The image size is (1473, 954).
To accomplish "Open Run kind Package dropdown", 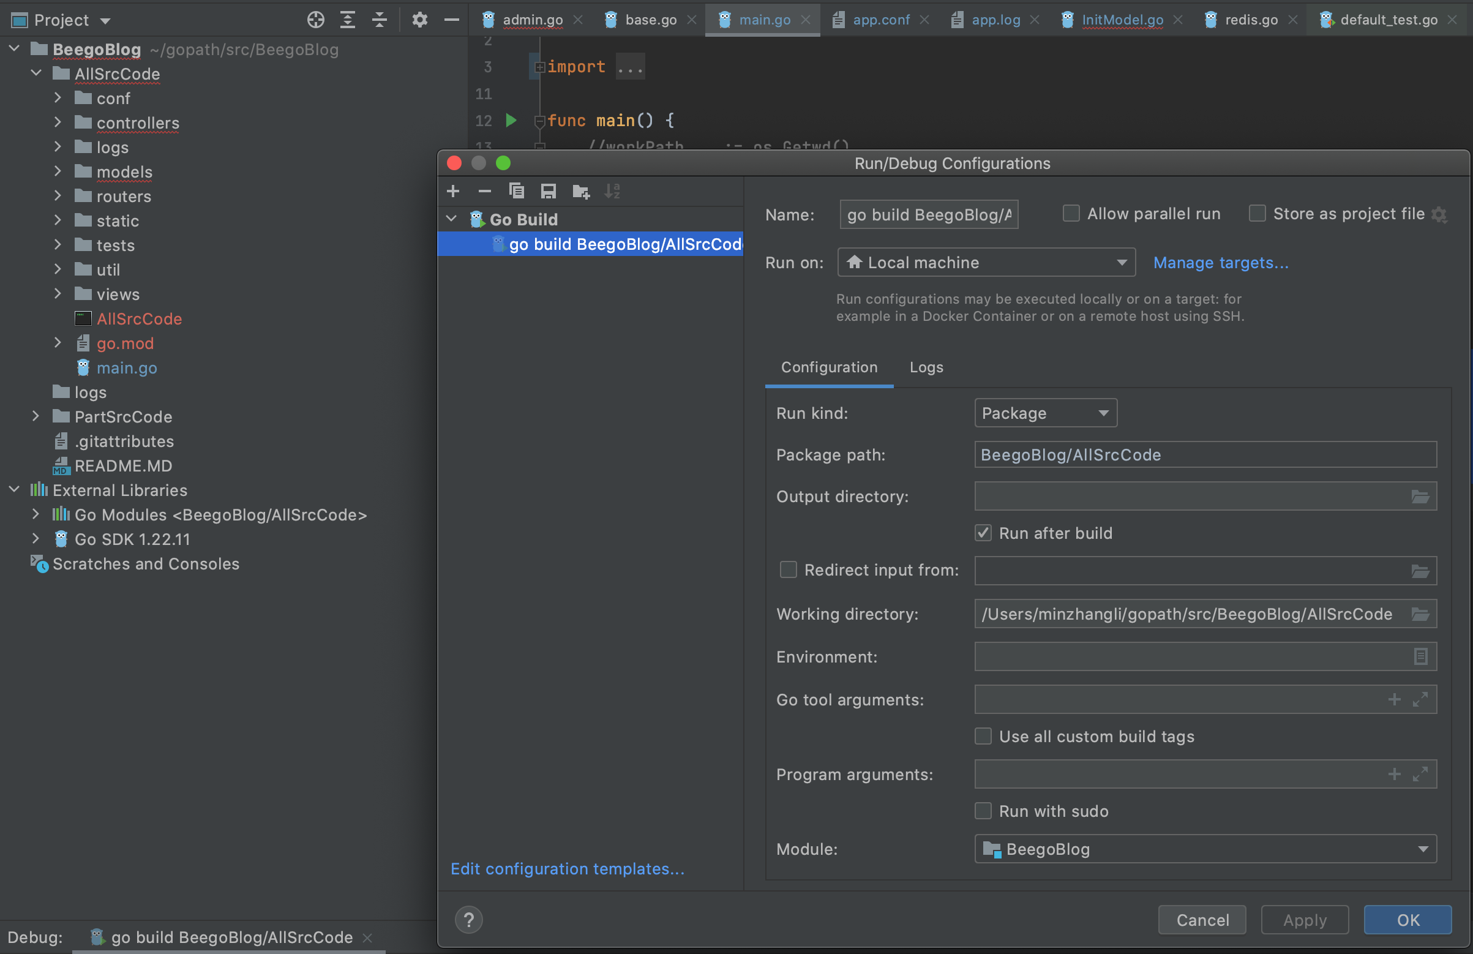I will (x=1045, y=413).
